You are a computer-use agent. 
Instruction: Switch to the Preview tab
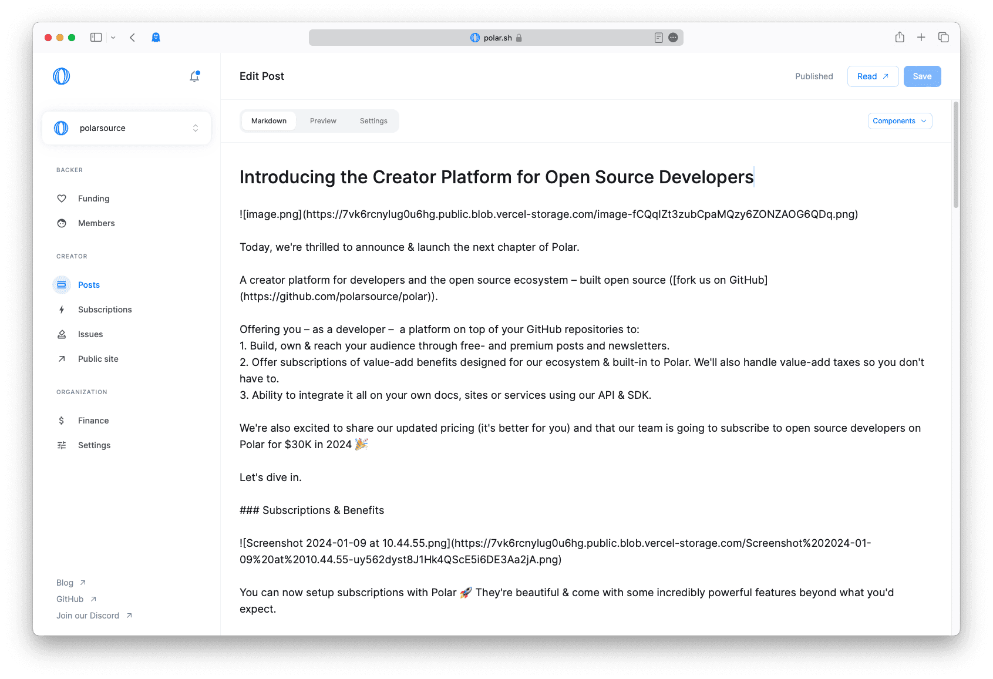(x=323, y=121)
